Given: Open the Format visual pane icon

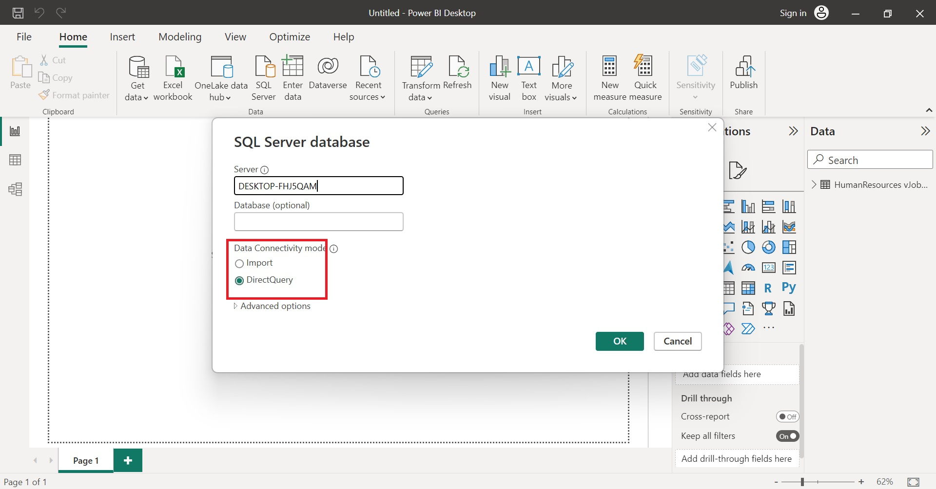Looking at the screenshot, I should [x=738, y=170].
